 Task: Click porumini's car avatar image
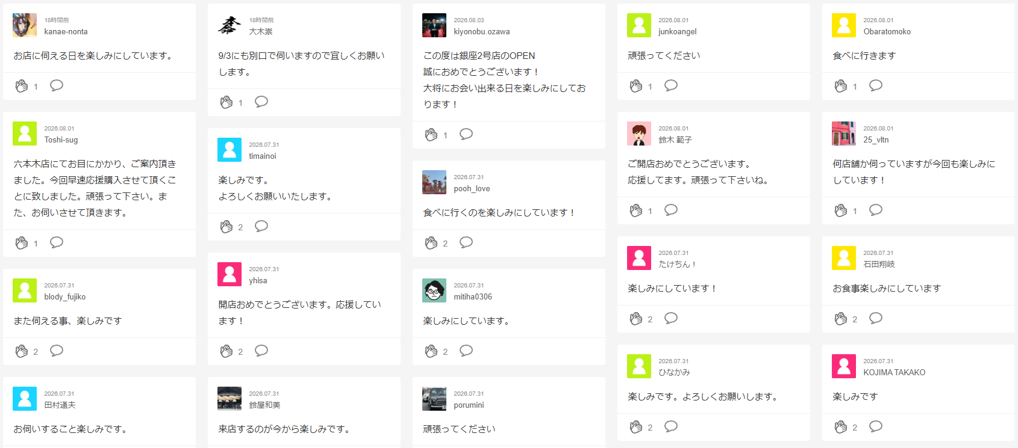pos(434,399)
